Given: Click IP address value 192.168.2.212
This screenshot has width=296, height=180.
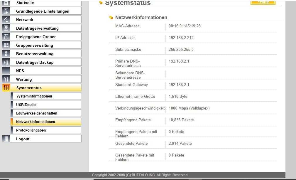Looking at the screenshot, I should [x=181, y=38].
